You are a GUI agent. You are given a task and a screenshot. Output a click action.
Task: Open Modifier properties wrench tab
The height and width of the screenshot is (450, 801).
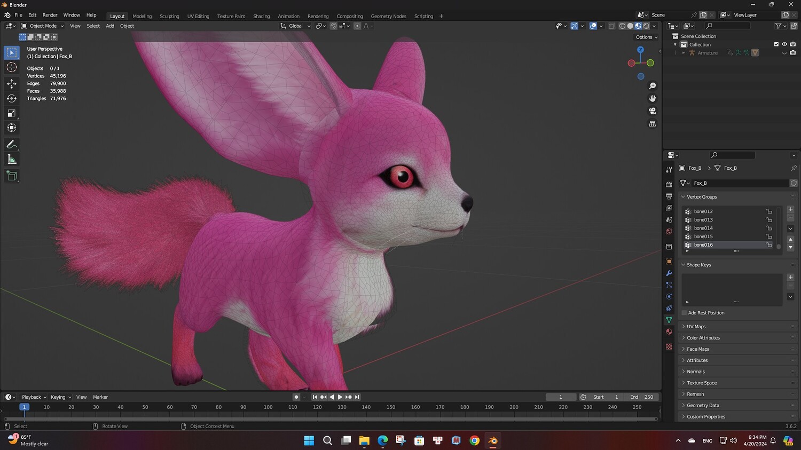(669, 273)
